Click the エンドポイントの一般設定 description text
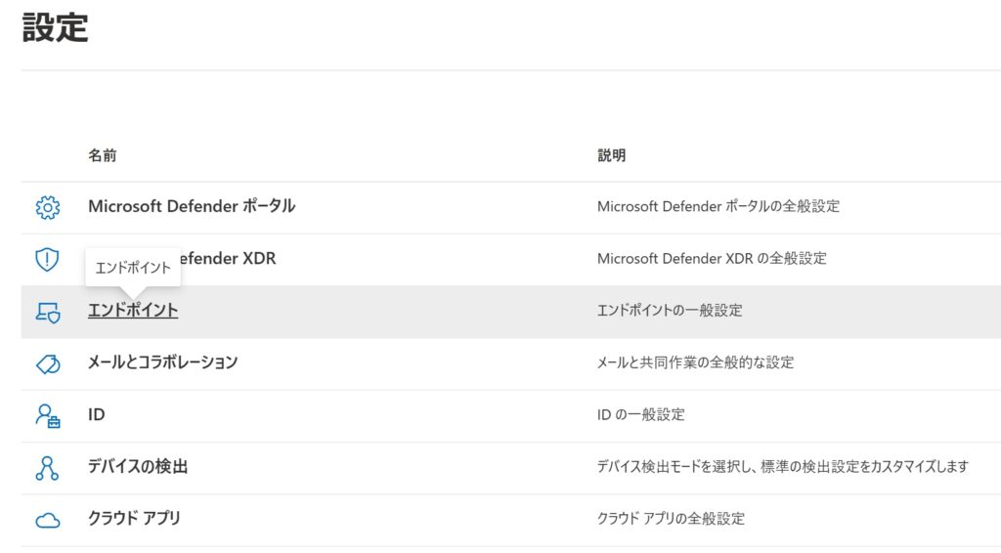This screenshot has width=1001, height=553. [670, 311]
